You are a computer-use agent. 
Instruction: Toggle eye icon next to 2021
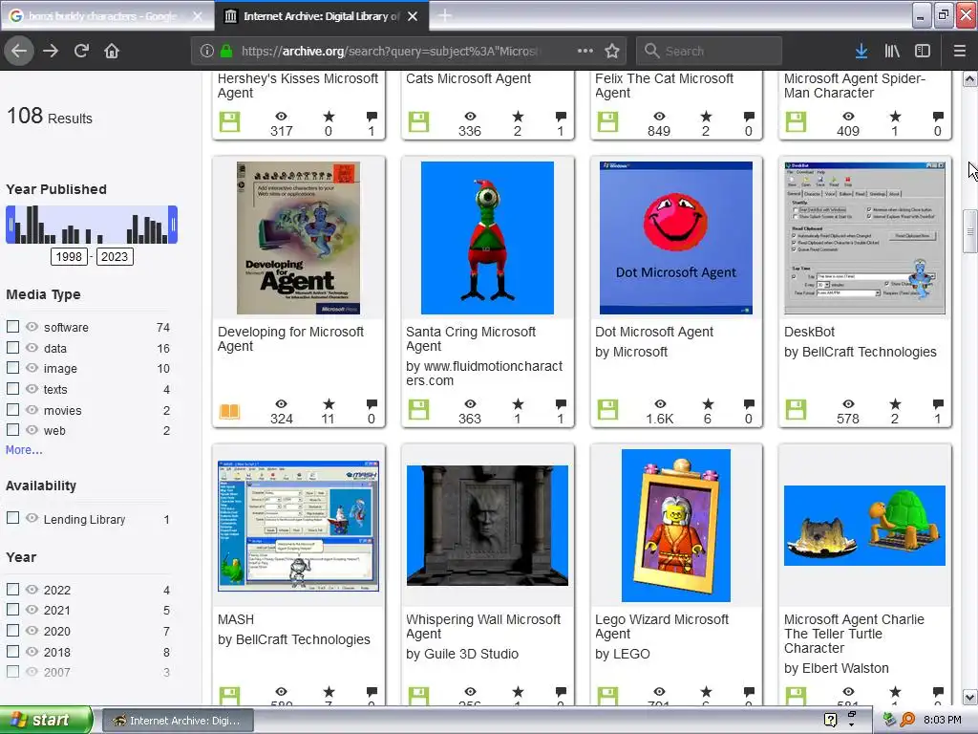coord(32,610)
